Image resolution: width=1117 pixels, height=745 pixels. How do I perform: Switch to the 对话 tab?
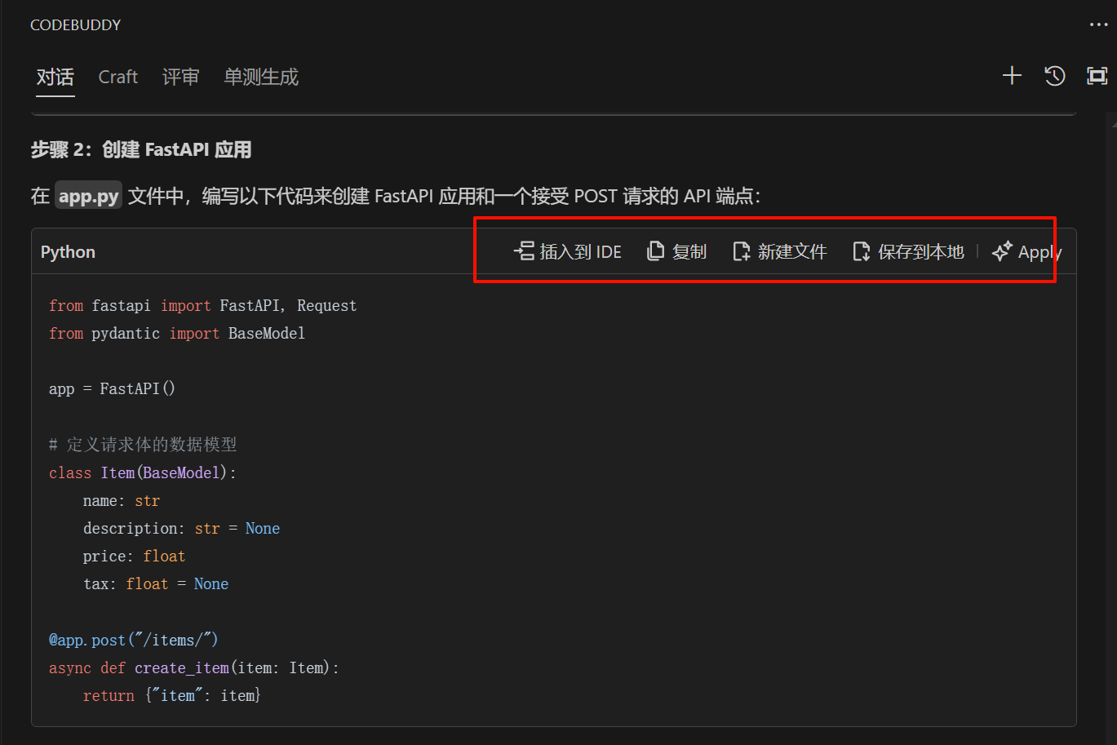(x=55, y=77)
